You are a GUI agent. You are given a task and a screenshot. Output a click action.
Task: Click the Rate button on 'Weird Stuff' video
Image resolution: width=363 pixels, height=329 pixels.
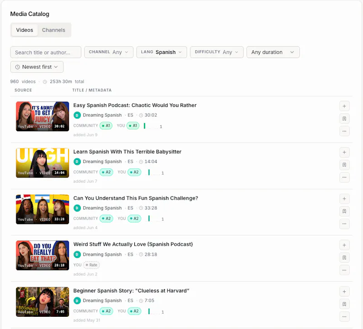[x=92, y=265]
